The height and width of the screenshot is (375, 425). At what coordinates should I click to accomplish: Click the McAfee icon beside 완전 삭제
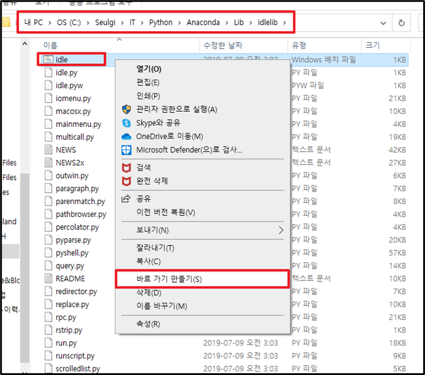click(127, 181)
